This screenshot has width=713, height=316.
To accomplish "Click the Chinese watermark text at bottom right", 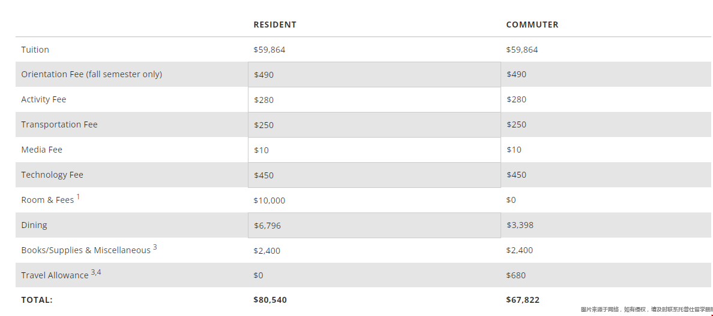I will [x=646, y=309].
